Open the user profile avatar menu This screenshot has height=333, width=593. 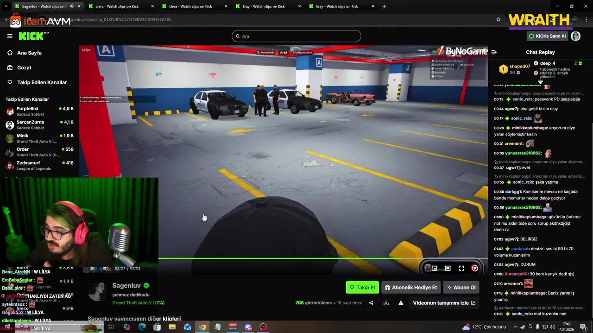click(x=576, y=36)
